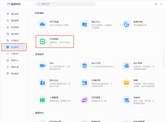Viewport: 165px width, 122px height.
Task: Open 项目管理 PM icon
Action: tap(84, 100)
